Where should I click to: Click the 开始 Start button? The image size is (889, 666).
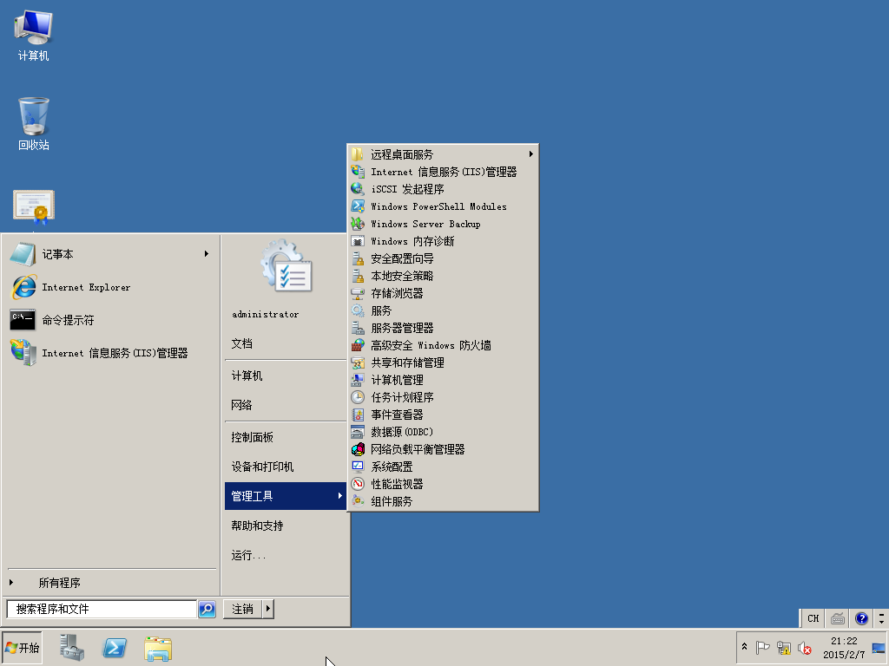click(22, 648)
